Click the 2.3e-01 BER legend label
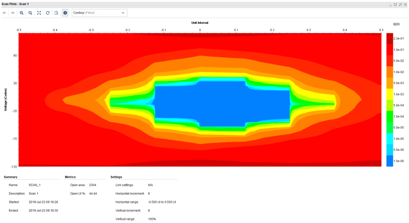 click(399, 39)
